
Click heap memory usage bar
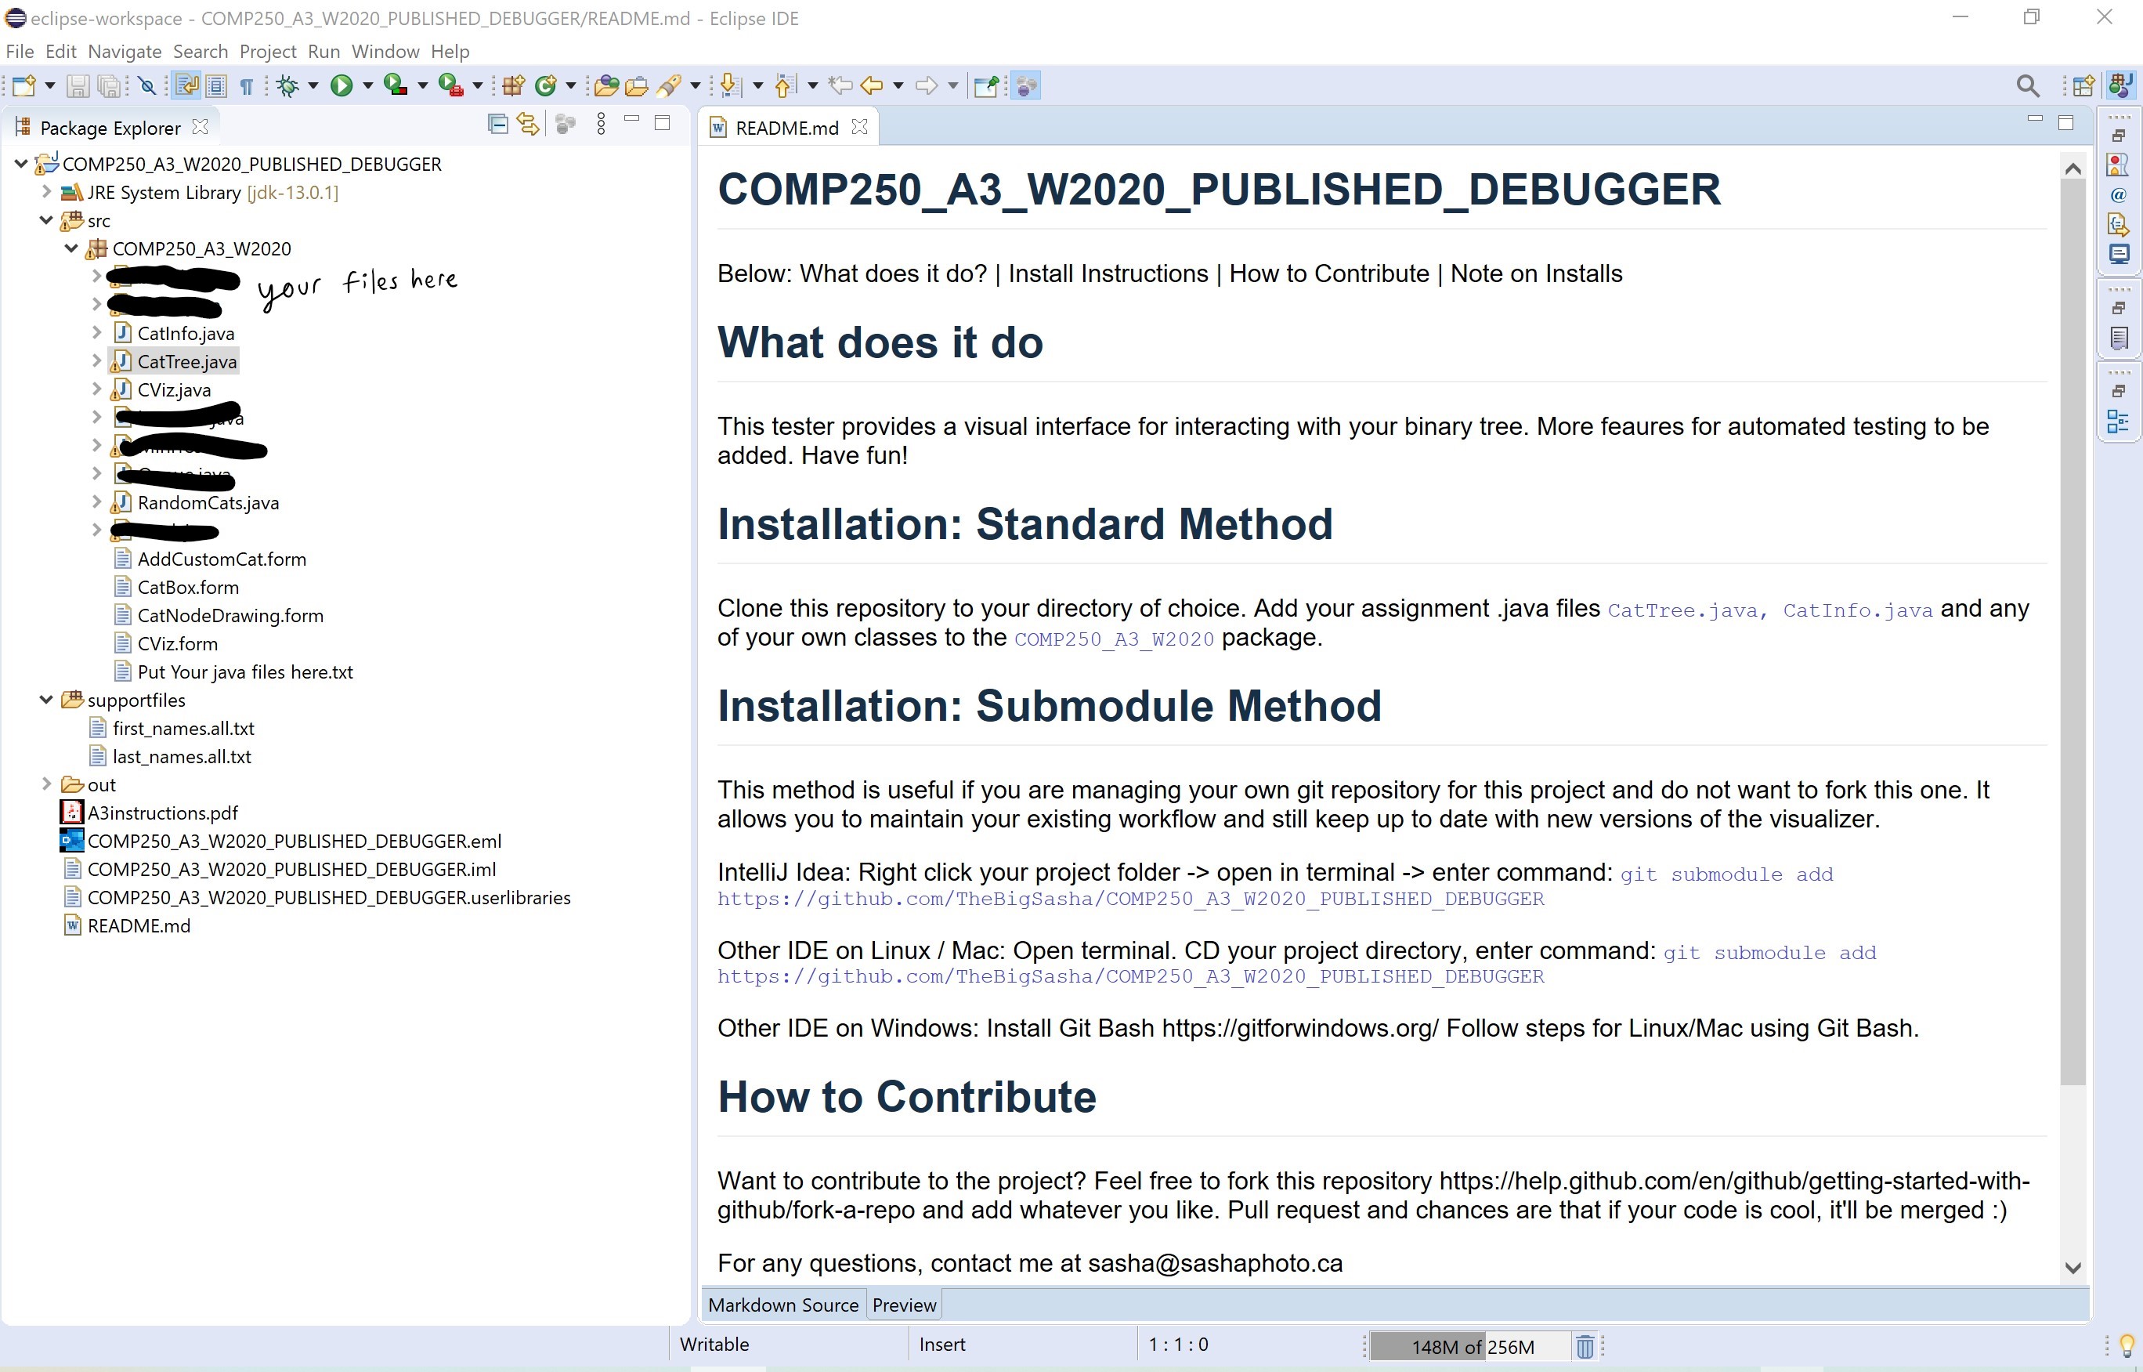1471,1346
